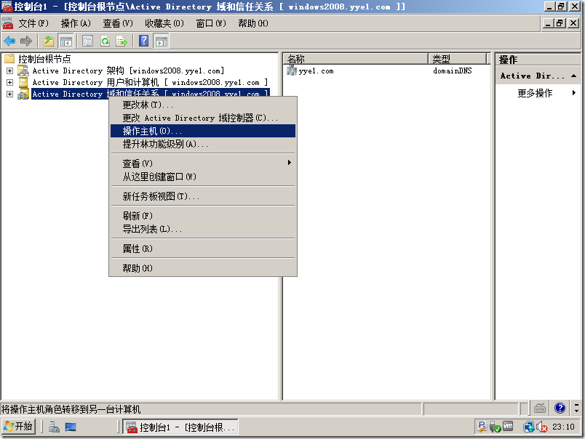Viewport: 585px width, 439px height.
Task: Click the 用户和计算机 node icon
Action: tap(23, 82)
